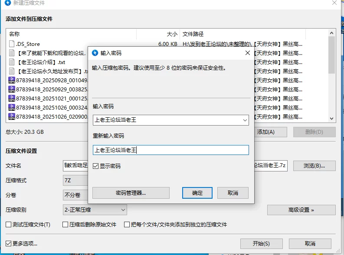The image size is (344, 255).
Task: Click the file list scrollbar down arrow
Action: pyautogui.click(x=331, y=119)
